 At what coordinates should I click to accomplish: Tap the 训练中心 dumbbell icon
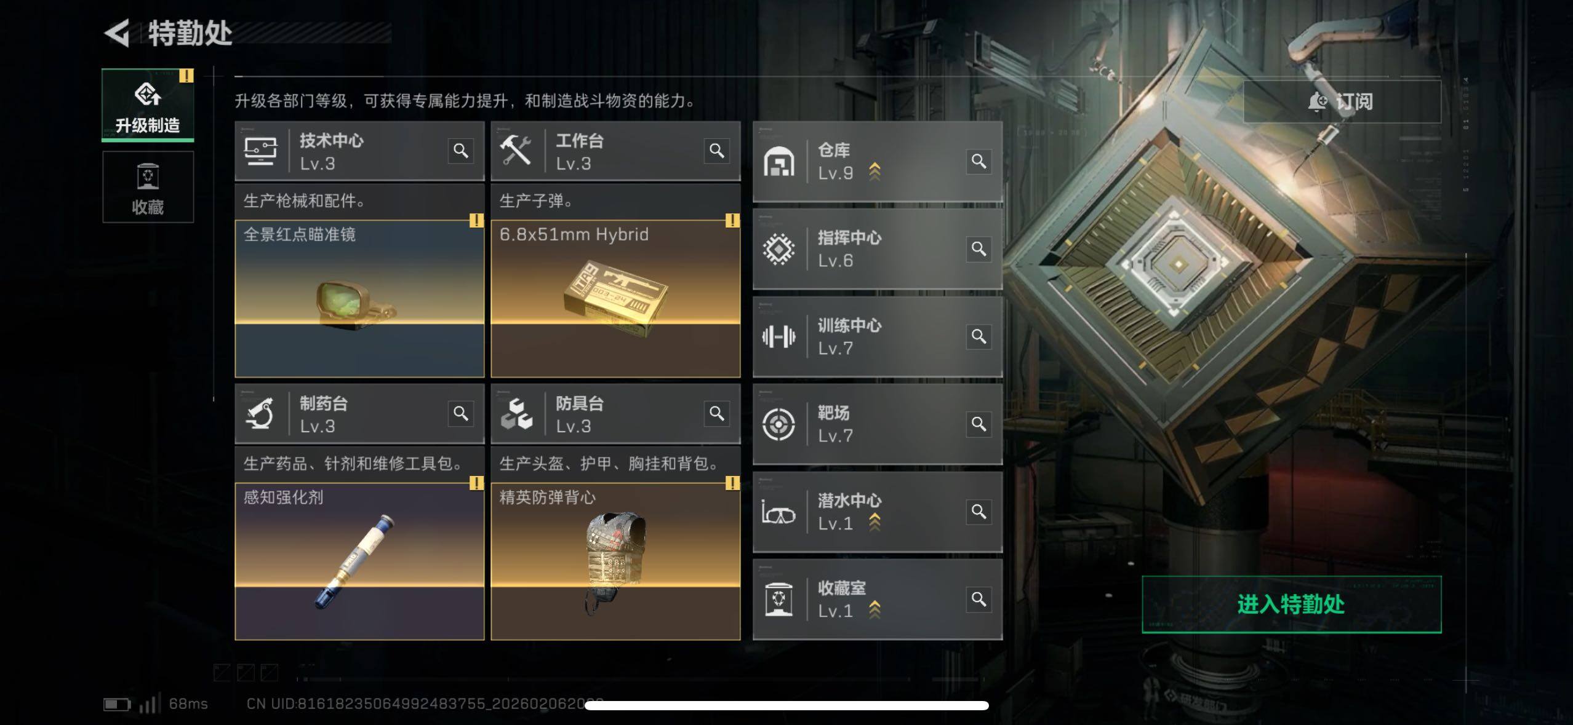click(778, 337)
